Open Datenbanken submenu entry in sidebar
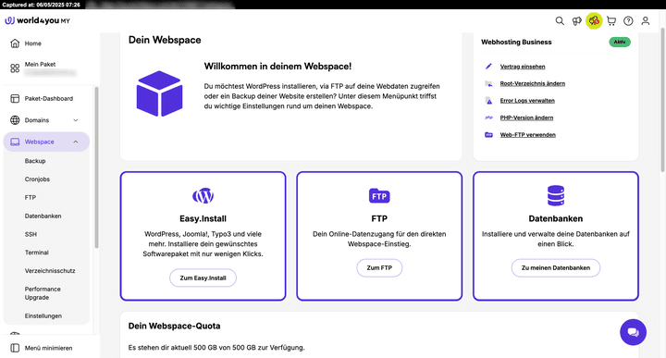666x358 pixels. [43, 216]
